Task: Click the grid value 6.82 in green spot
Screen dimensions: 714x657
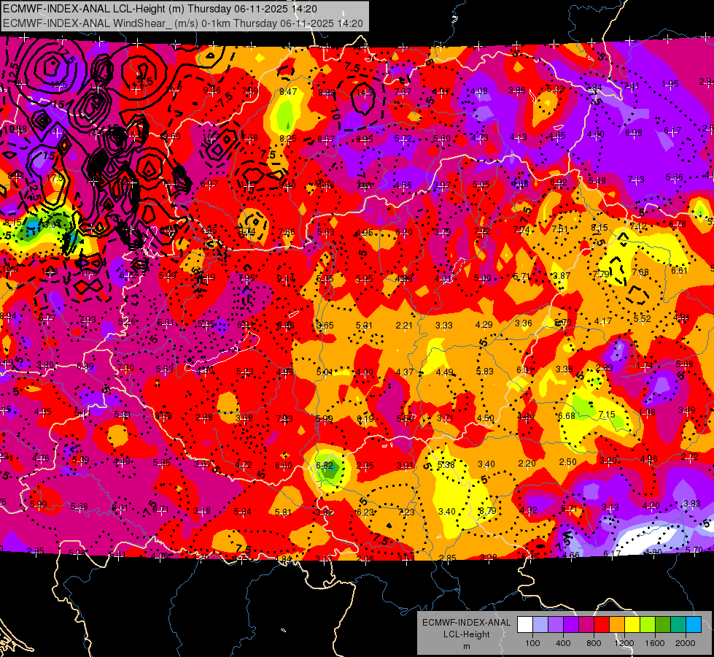Action: pos(324,466)
